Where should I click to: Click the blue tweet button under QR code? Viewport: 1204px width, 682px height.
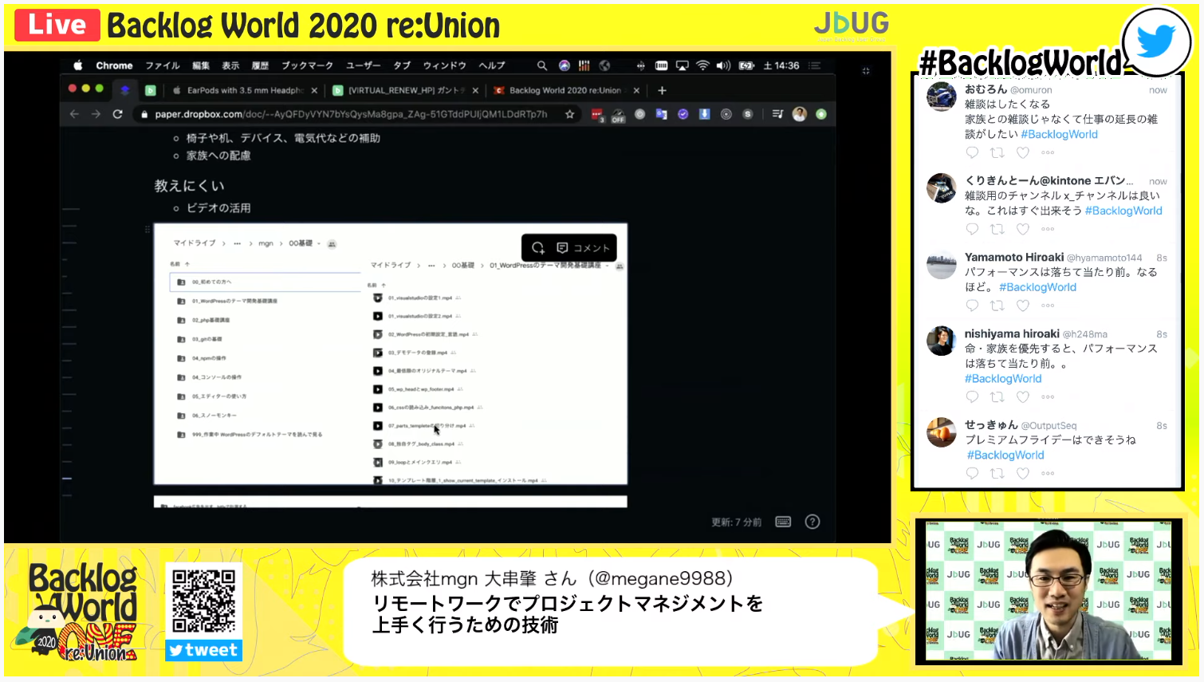coord(203,650)
